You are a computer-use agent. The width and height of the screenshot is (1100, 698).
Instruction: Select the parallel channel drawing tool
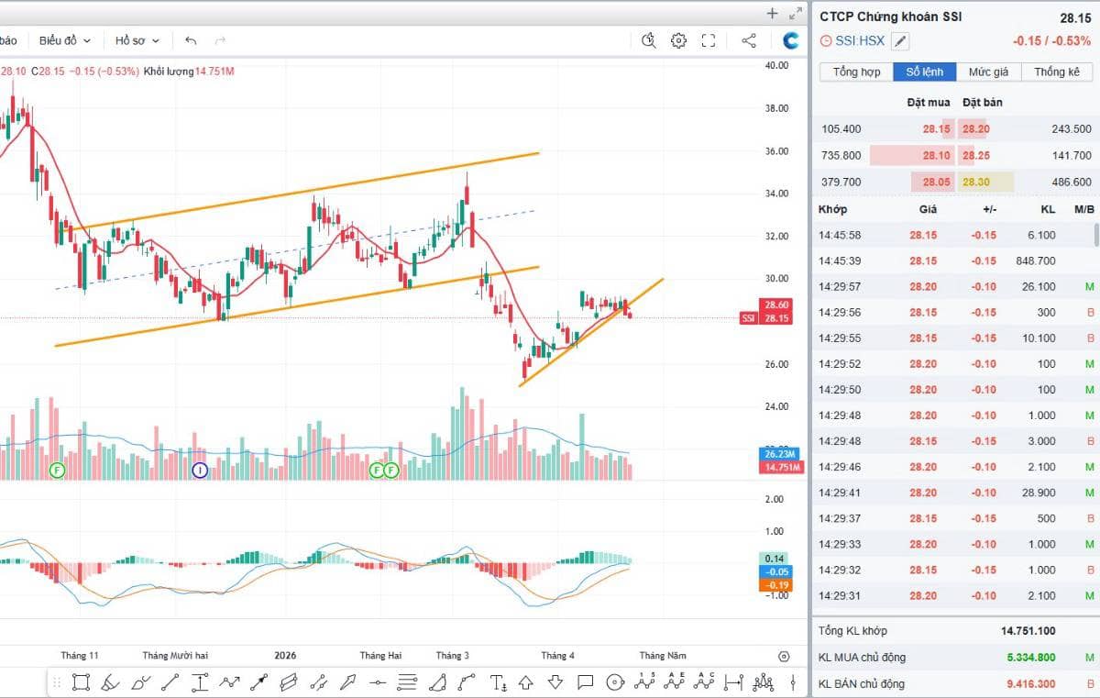290,682
